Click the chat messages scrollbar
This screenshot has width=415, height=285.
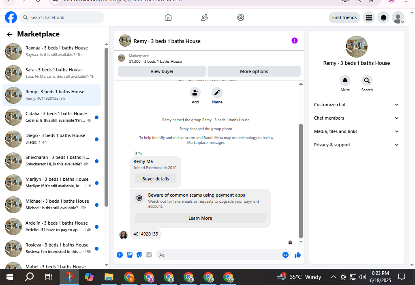click(x=301, y=181)
